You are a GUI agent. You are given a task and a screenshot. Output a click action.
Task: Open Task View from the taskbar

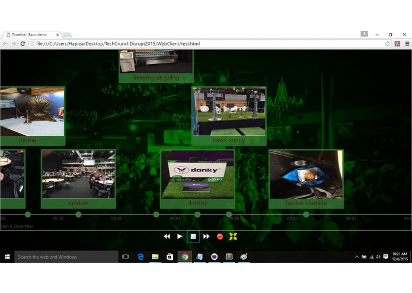pos(125,257)
